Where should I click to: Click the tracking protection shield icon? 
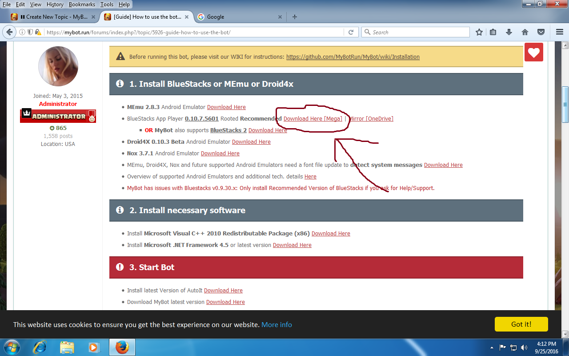point(30,32)
